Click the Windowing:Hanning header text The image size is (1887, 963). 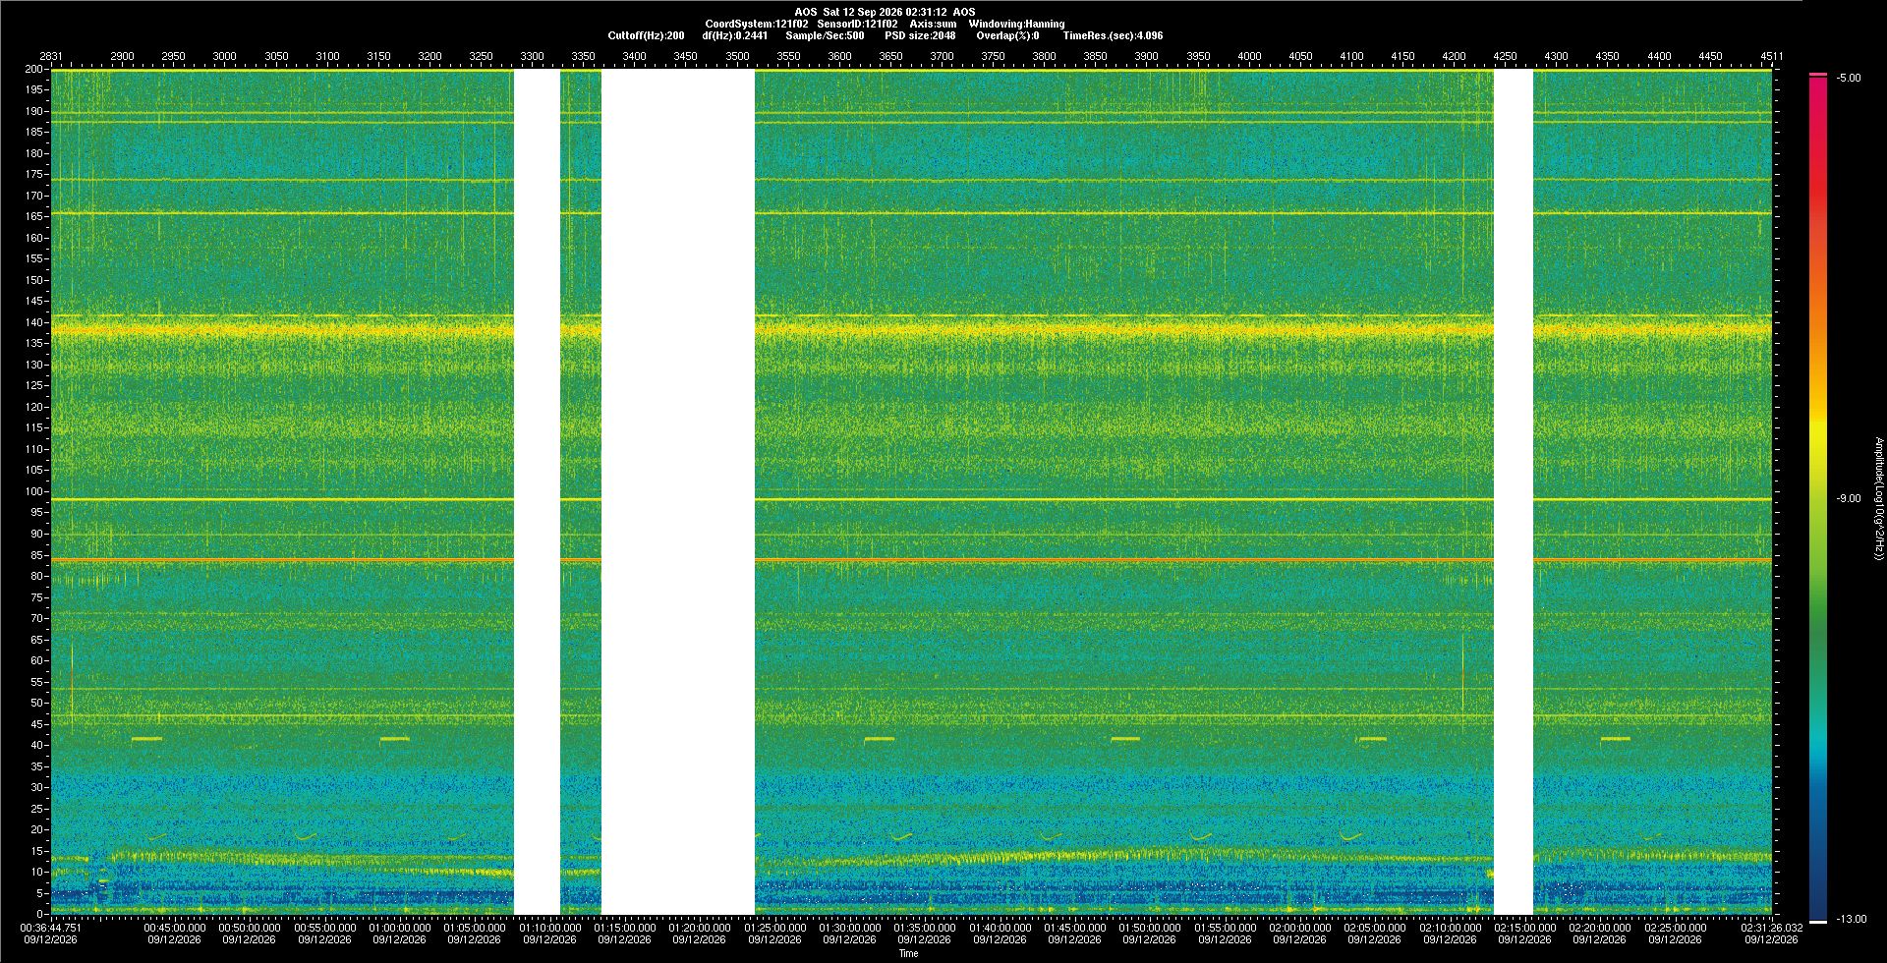[x=1016, y=24]
